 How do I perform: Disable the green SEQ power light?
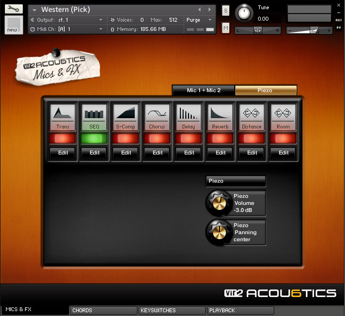click(x=95, y=139)
